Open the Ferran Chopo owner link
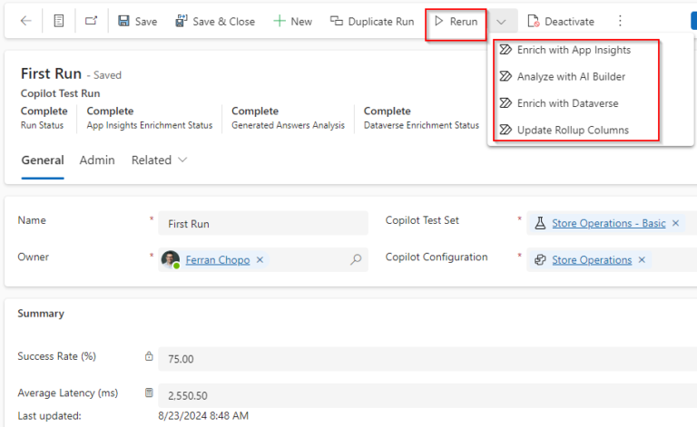Viewport: 697px width, 427px height. tap(218, 259)
